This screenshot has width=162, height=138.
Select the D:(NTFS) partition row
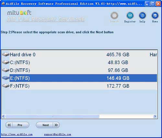tap(79, 70)
